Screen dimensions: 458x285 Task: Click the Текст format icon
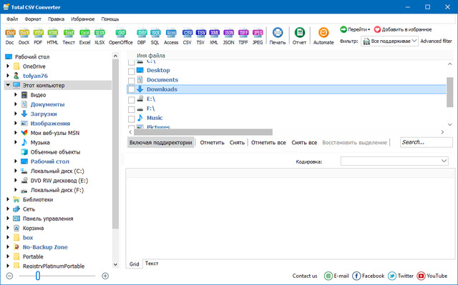coord(69,33)
